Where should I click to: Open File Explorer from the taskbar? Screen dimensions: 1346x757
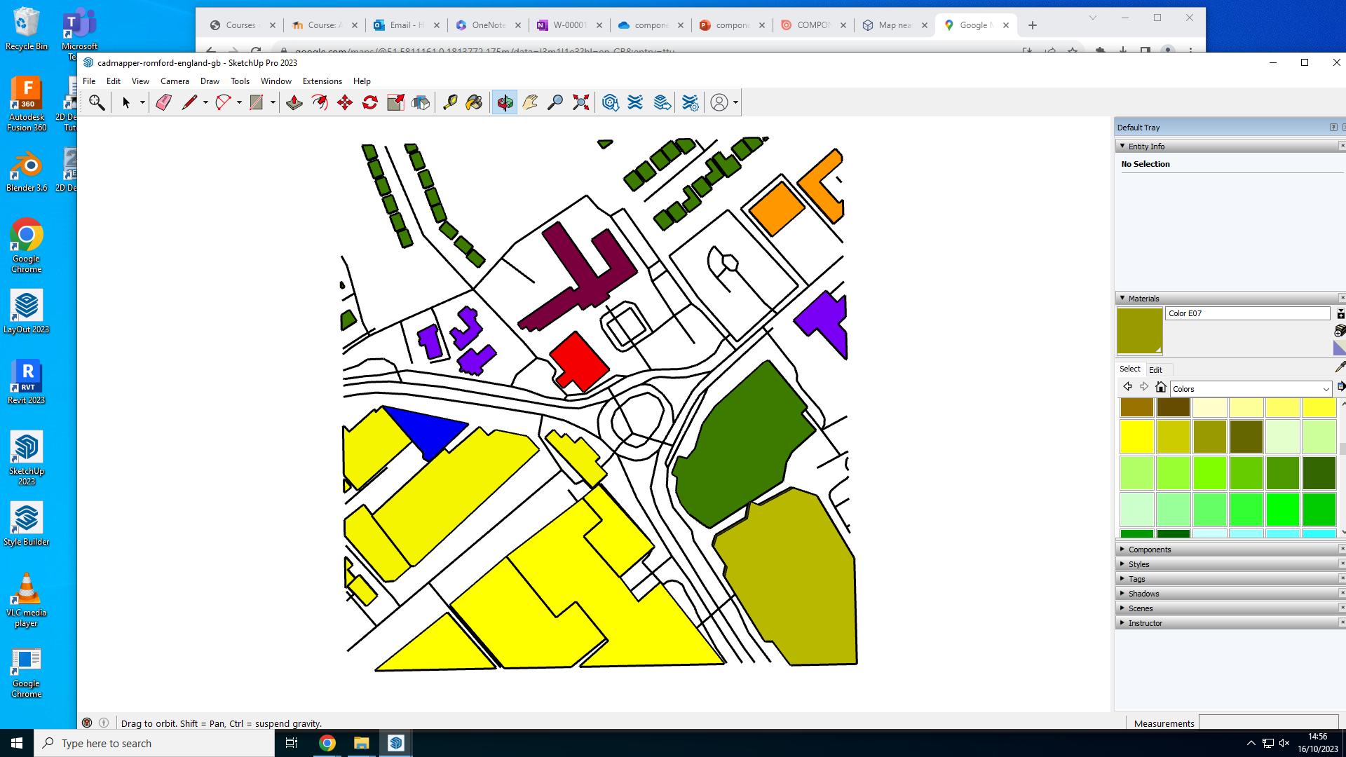coord(361,743)
